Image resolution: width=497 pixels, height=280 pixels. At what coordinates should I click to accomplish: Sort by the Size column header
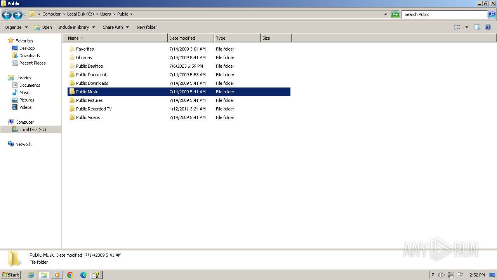pyautogui.click(x=276, y=38)
